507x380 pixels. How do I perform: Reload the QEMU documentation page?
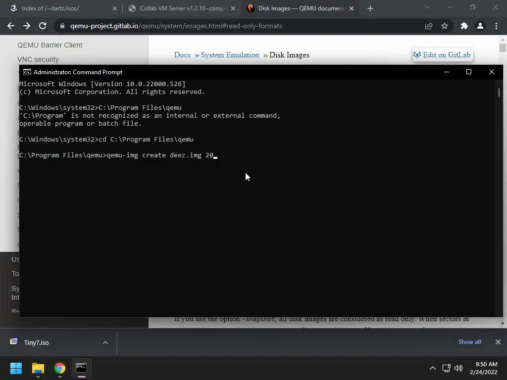coord(43,26)
